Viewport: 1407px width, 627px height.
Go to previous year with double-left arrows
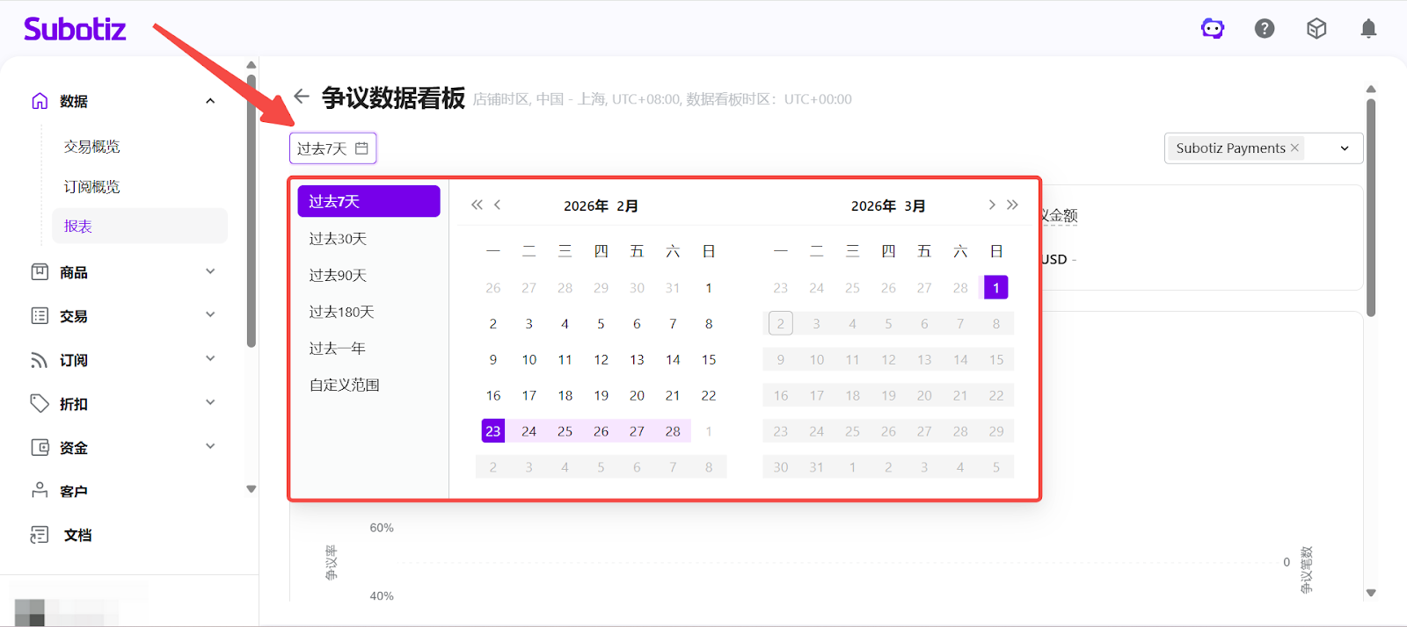tap(477, 205)
